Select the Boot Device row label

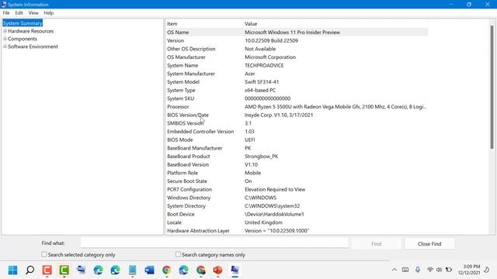tap(181, 214)
